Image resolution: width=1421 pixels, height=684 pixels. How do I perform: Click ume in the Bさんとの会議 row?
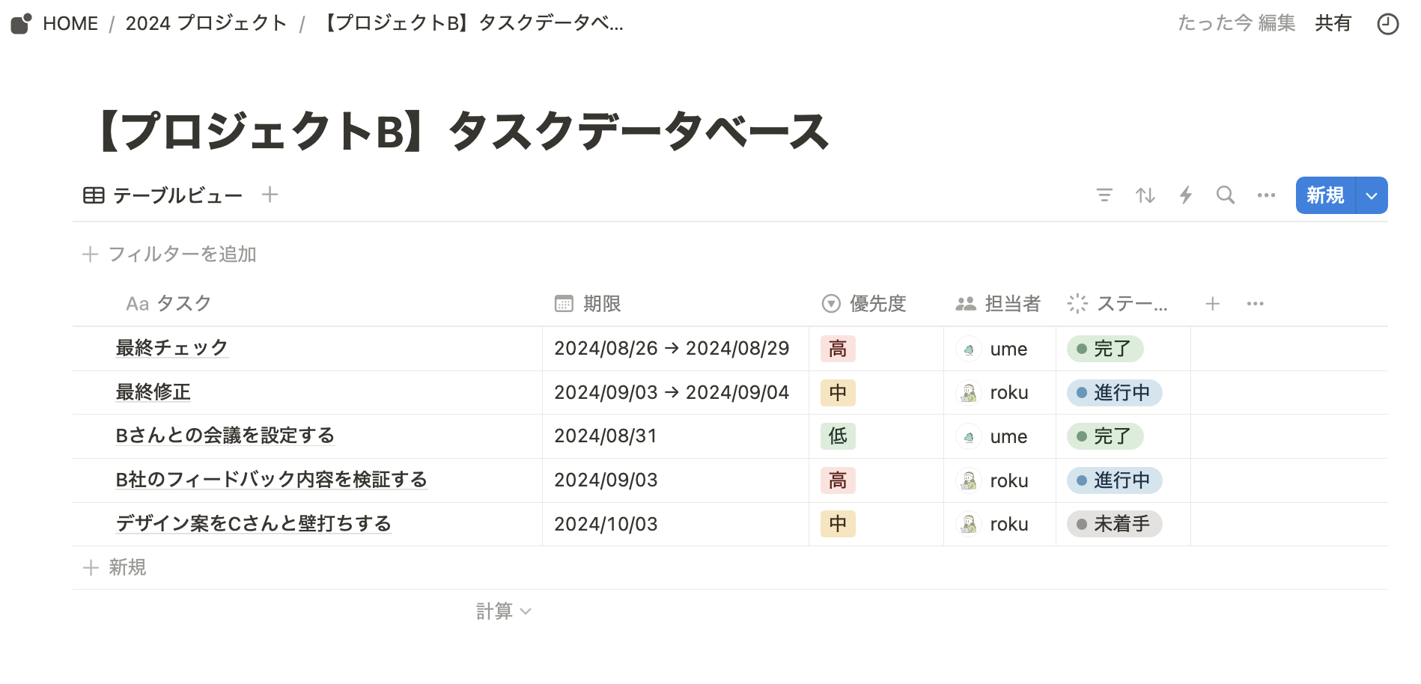coord(1008,436)
